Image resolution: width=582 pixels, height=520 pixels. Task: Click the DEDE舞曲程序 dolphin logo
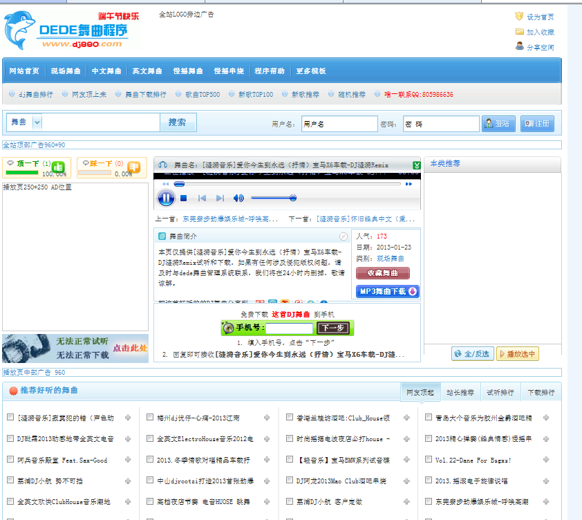(x=66, y=30)
